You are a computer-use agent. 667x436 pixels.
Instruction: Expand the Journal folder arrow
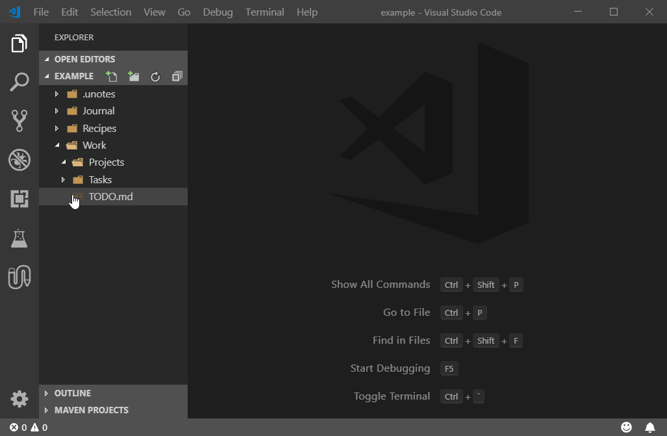point(57,111)
